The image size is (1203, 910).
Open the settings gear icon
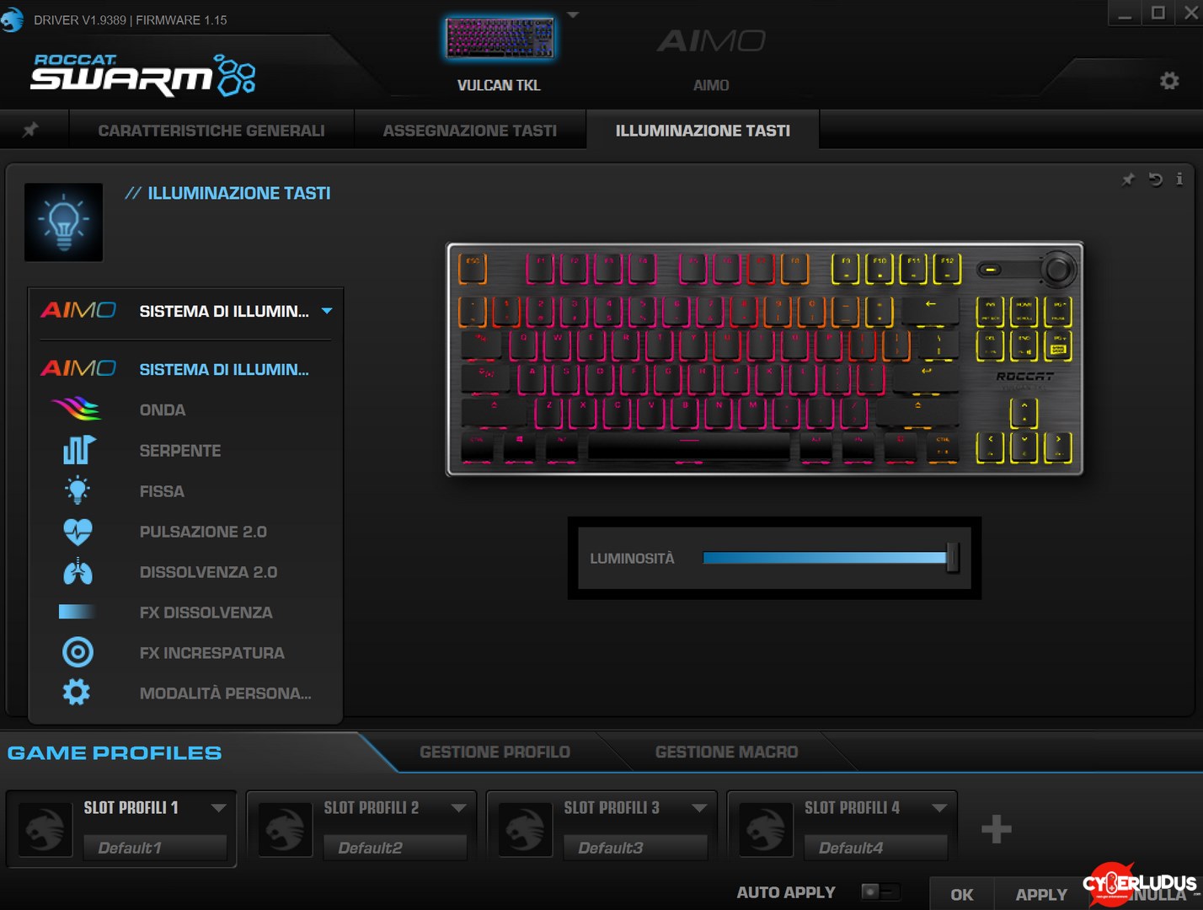1168,81
